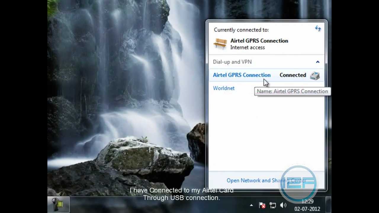Select the Worldnet connection

click(224, 88)
